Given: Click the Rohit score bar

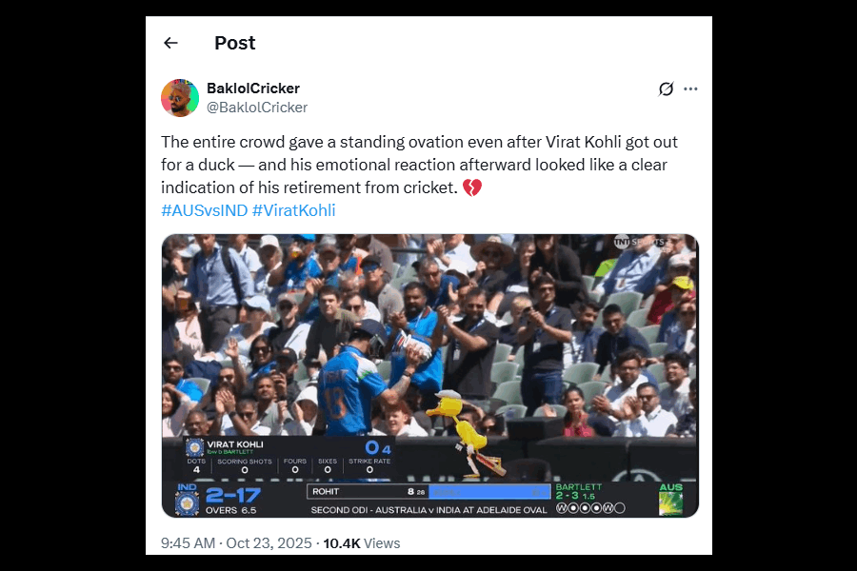Looking at the screenshot, I should point(429,492).
